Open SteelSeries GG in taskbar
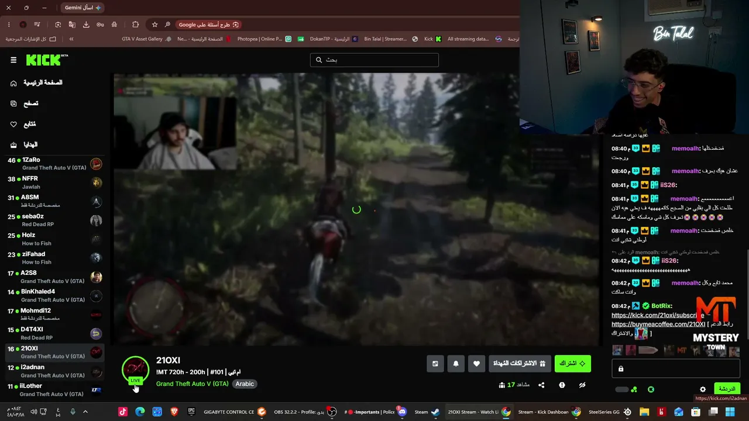The image size is (749, 421). pos(610,412)
